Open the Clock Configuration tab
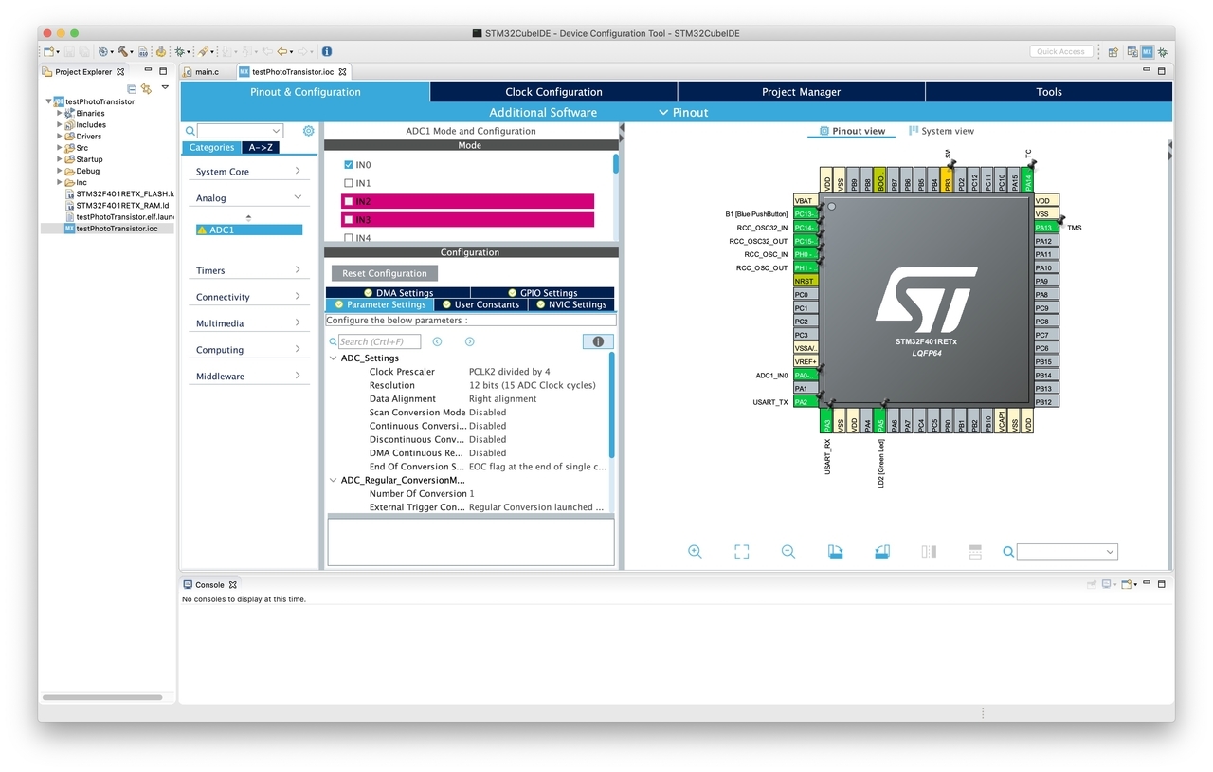Viewport: 1213px width, 772px height. (x=553, y=92)
